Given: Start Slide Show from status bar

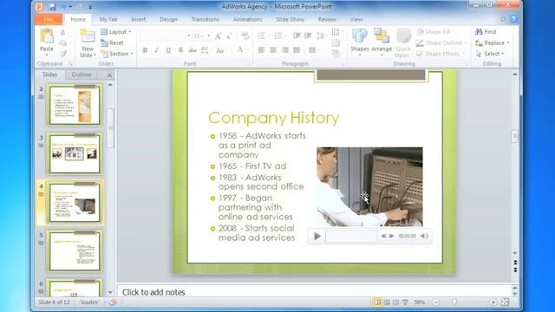Looking at the screenshot, I should [x=405, y=302].
